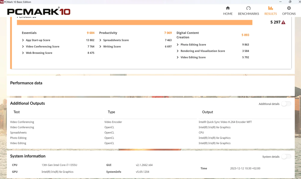Select the Photo Editing row in Additional Outputs
Screen dimensions: 301x179
150,138
